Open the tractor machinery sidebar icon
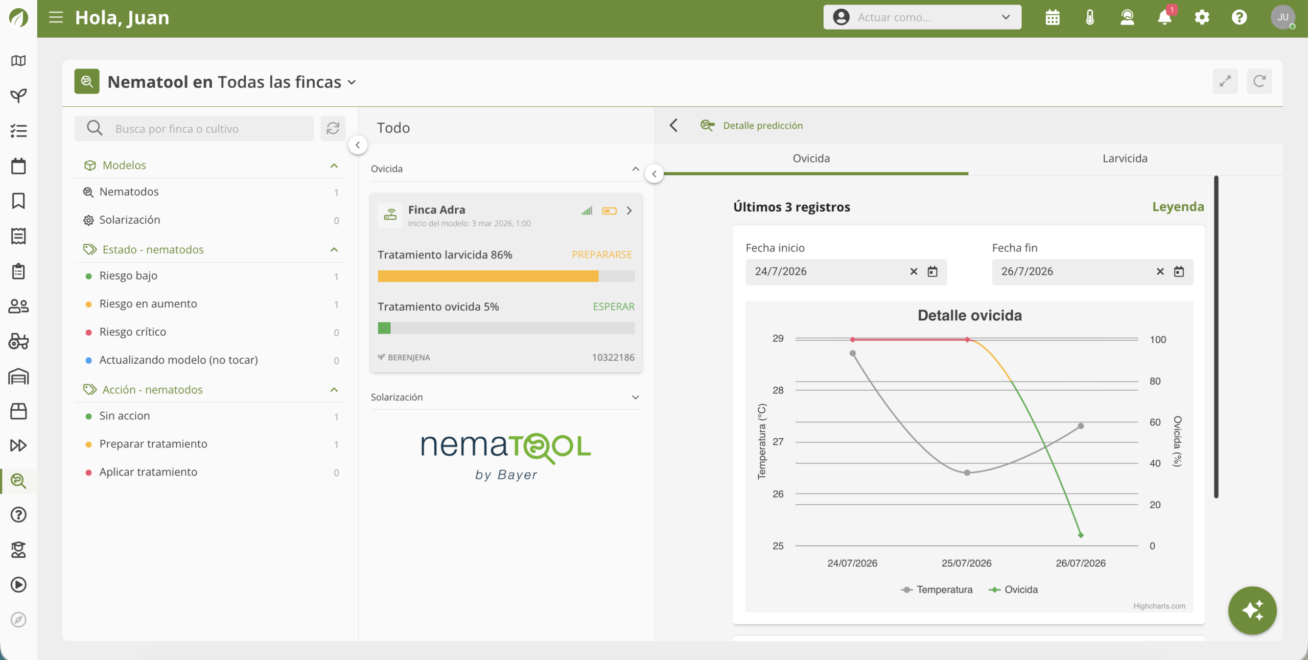 [x=18, y=341]
